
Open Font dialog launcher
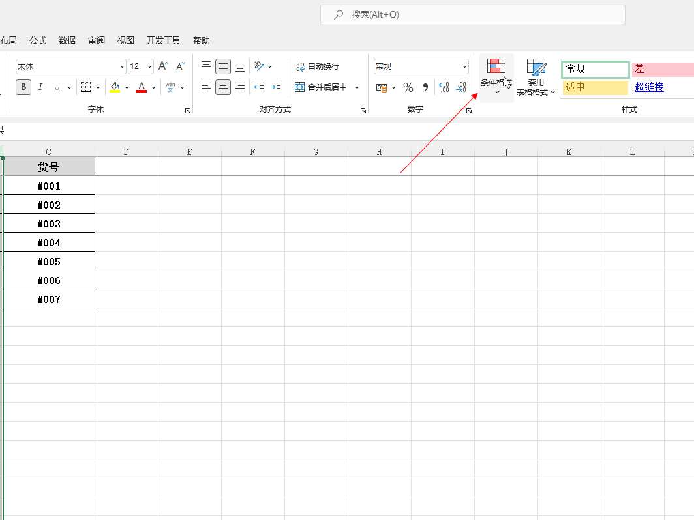[188, 111]
